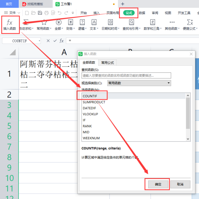The image size is (199, 199).
Task: Click the Print toolbar icon
Action: click(x=46, y=13)
